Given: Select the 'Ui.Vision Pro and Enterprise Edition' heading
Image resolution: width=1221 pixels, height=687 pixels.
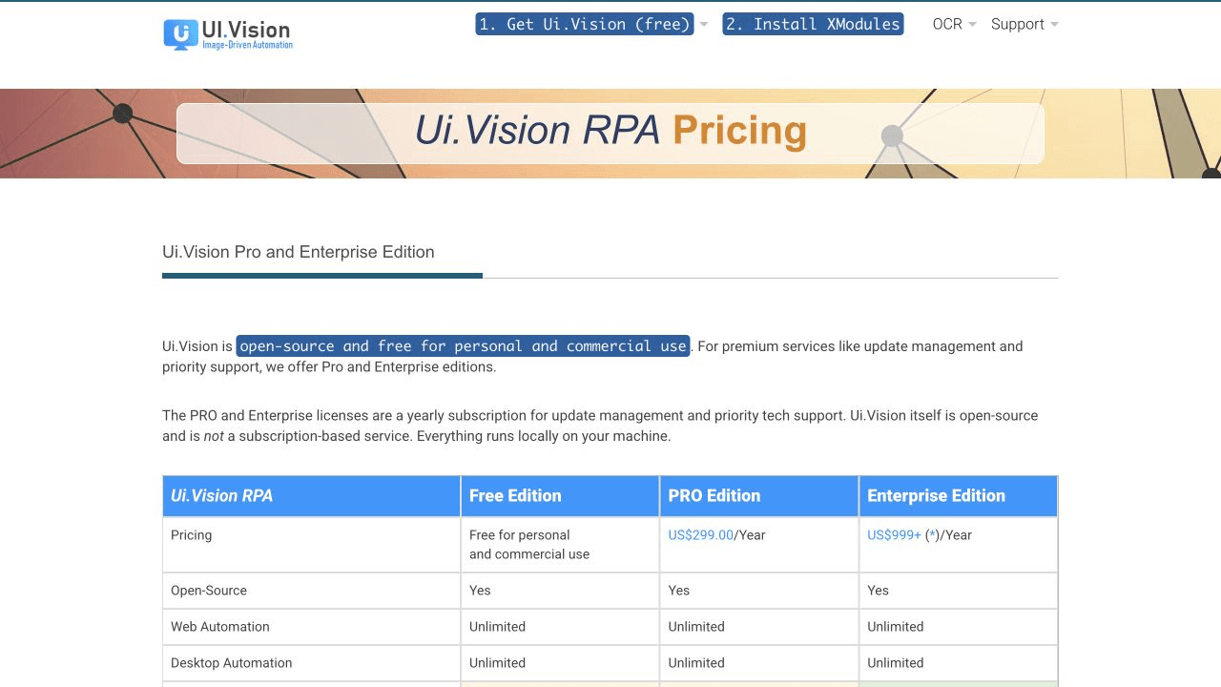Looking at the screenshot, I should pyautogui.click(x=299, y=252).
